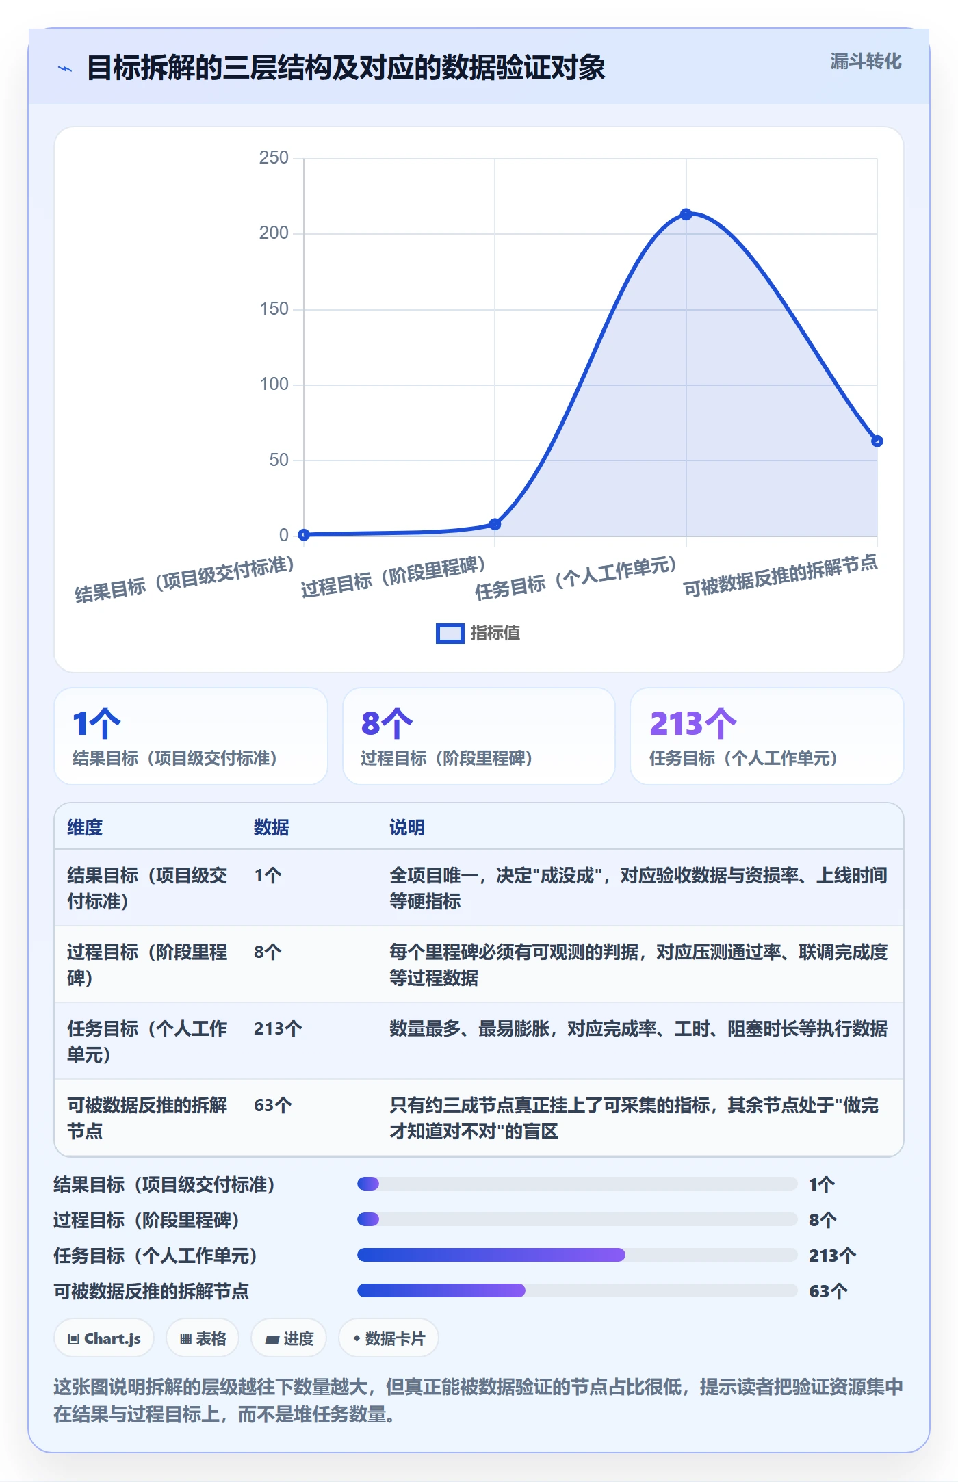The width and height of the screenshot is (958, 1482).
Task: Click the 进度 chip's bar icon
Action: click(x=272, y=1340)
